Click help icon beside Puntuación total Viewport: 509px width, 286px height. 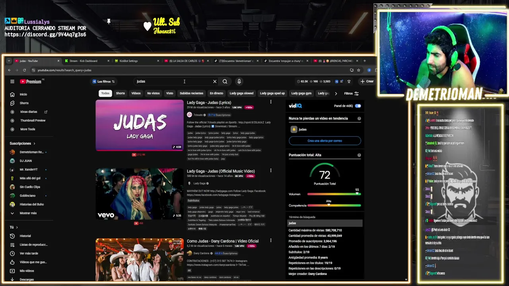[359, 155]
